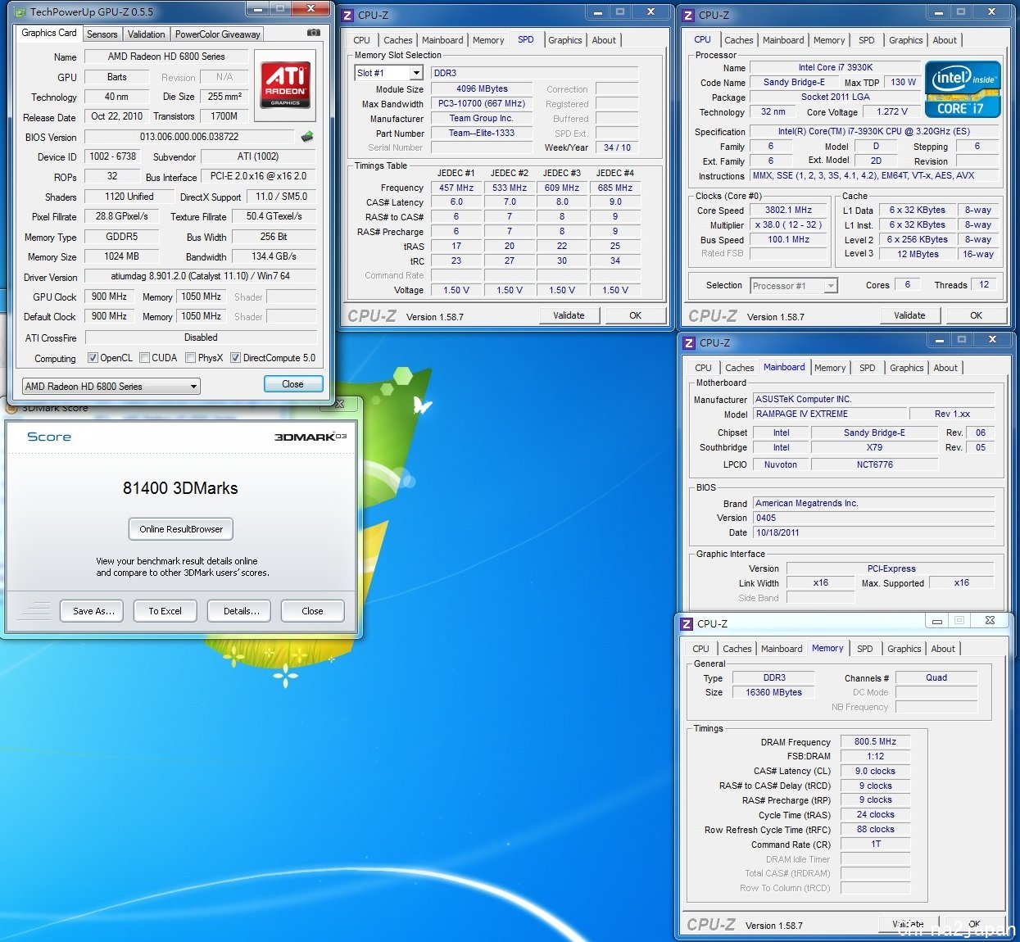
Task: Click the Team--Elite-1333 part number value
Action: coord(482,133)
